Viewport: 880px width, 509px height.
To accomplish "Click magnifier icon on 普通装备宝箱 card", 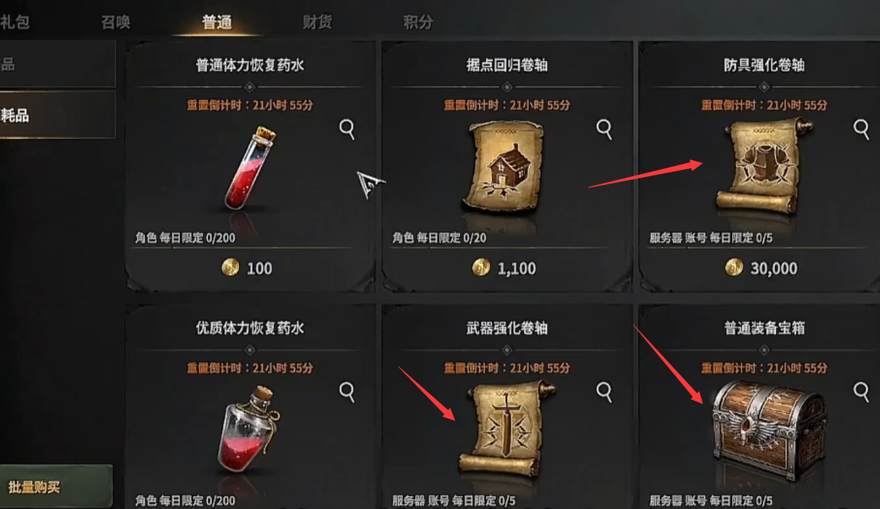I will pos(862,392).
